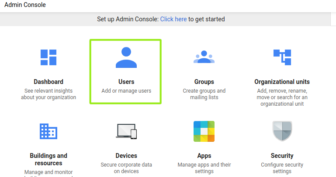This screenshot has height=177, width=336.
Task: Select the Dashboard title label
Action: click(x=48, y=82)
